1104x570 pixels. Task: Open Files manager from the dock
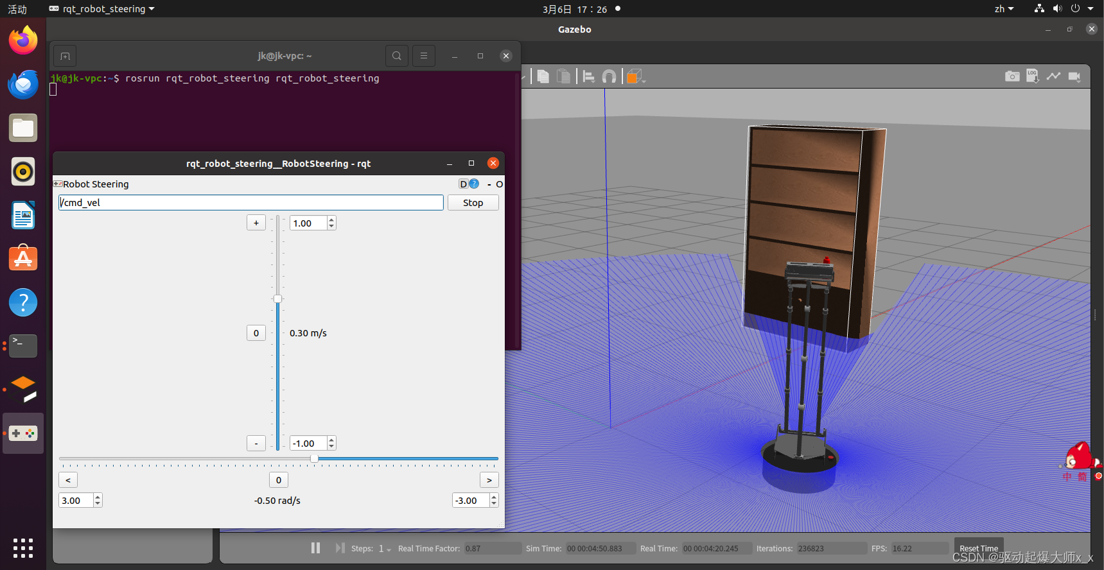point(23,128)
